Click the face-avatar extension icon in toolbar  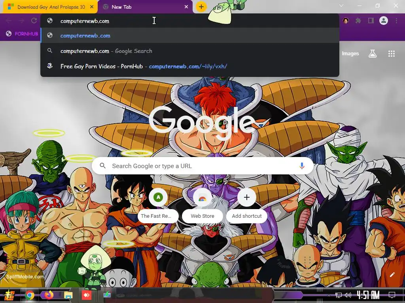coord(346,21)
